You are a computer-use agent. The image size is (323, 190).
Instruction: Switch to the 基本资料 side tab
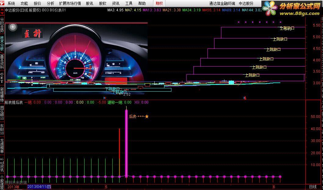pos(2,62)
